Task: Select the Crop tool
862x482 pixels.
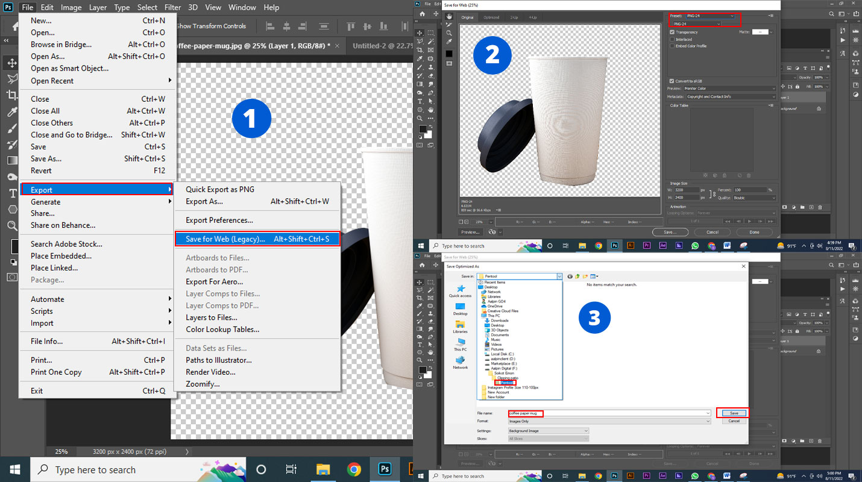Action: (x=12, y=95)
